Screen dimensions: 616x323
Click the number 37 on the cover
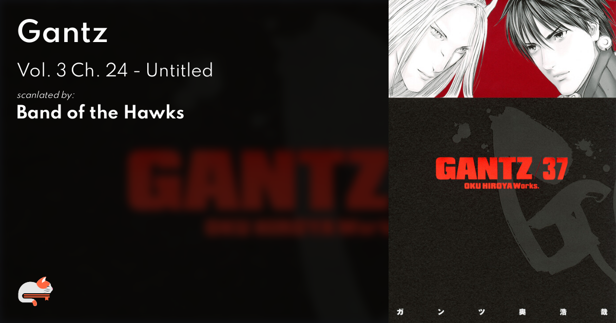(x=554, y=168)
